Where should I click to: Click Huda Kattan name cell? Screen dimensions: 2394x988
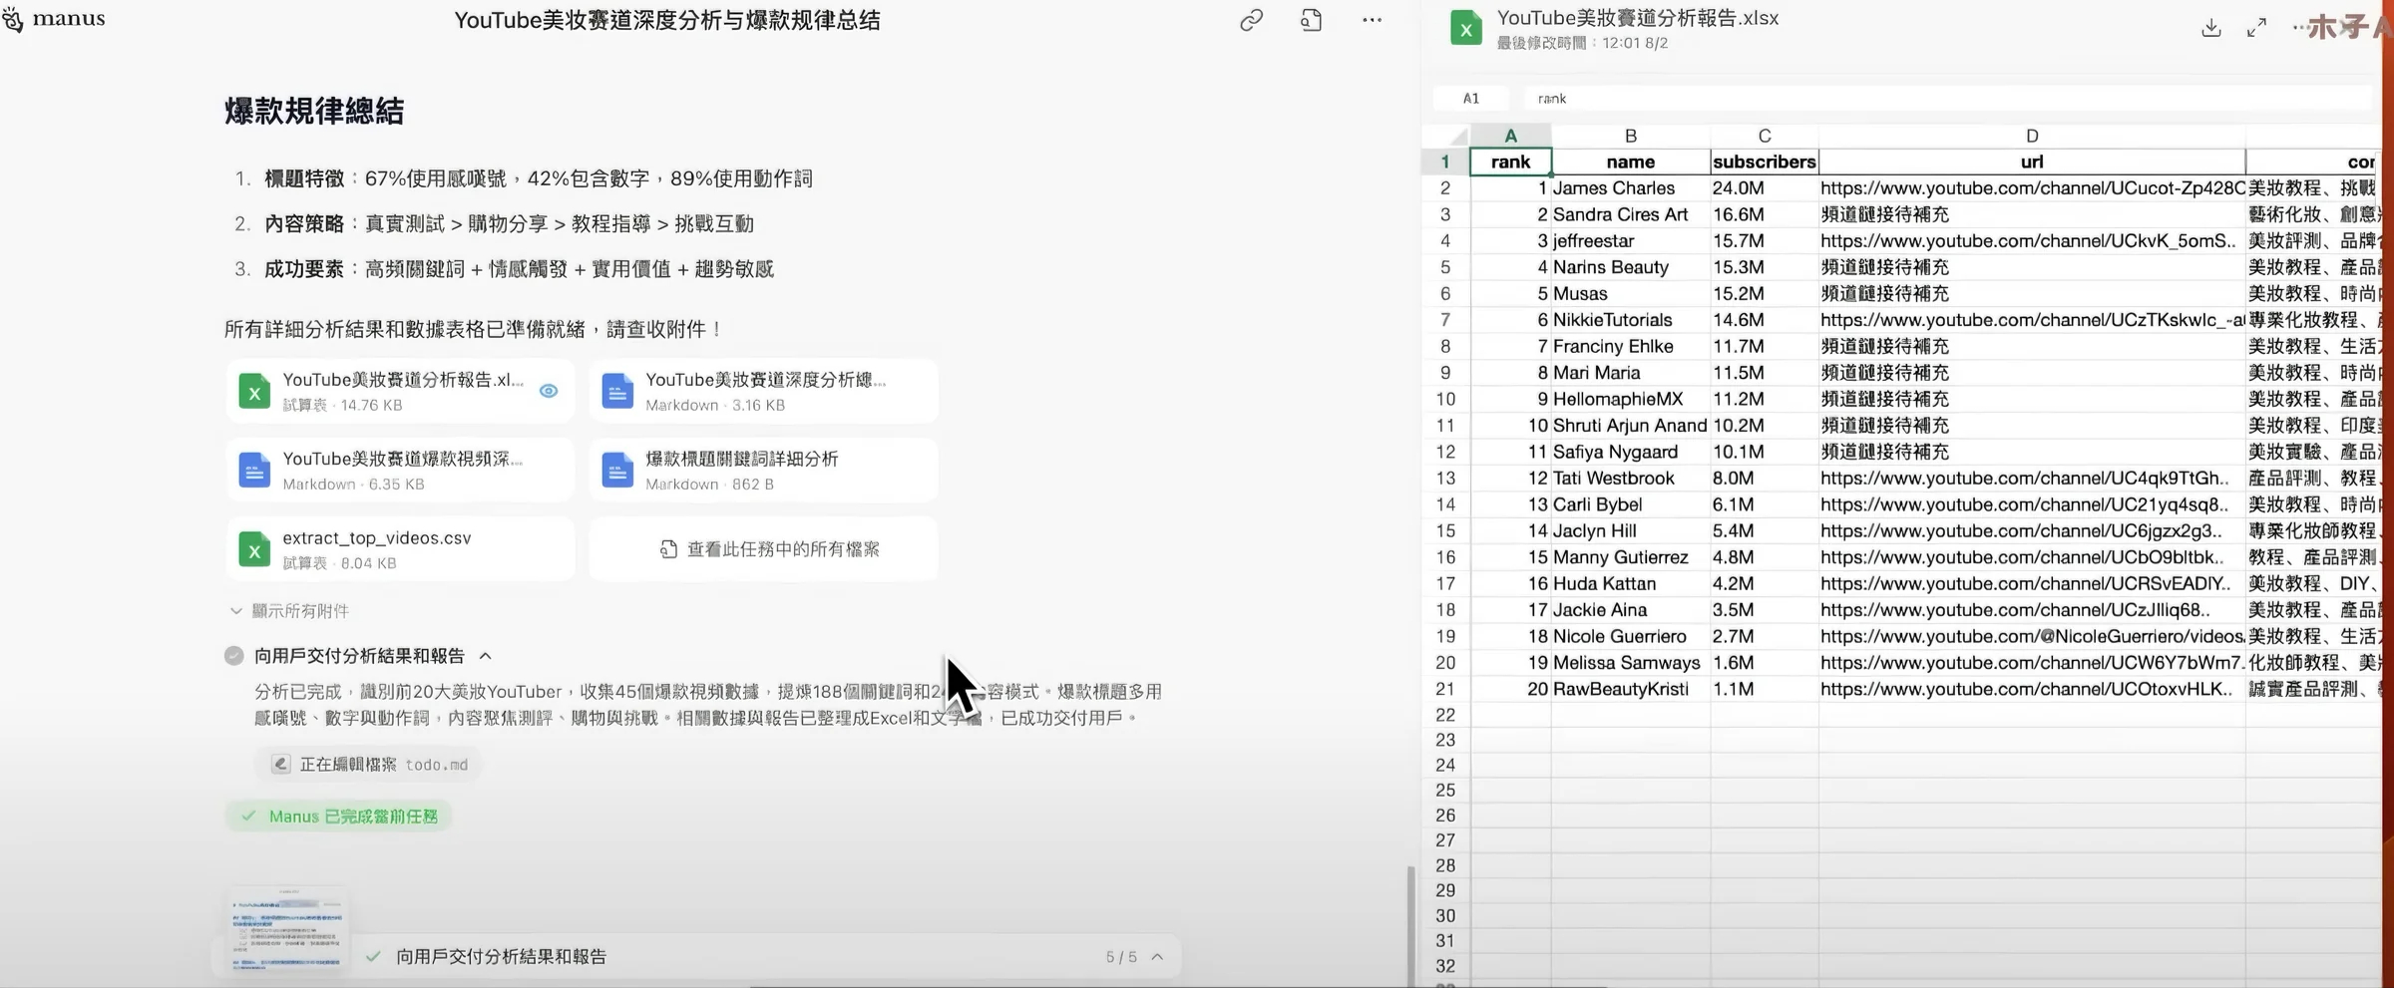pos(1631,584)
